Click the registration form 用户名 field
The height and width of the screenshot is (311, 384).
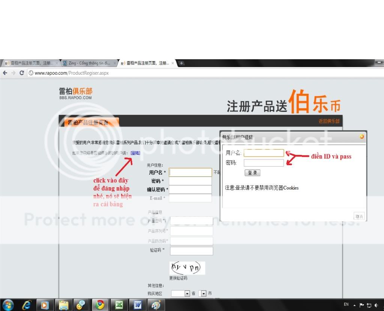coord(191,173)
